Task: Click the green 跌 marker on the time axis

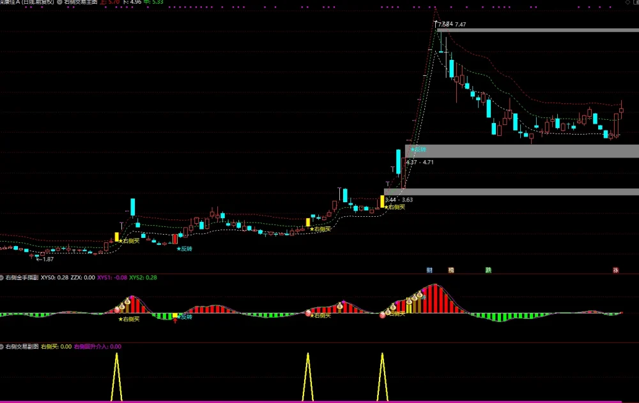Action: click(x=488, y=270)
